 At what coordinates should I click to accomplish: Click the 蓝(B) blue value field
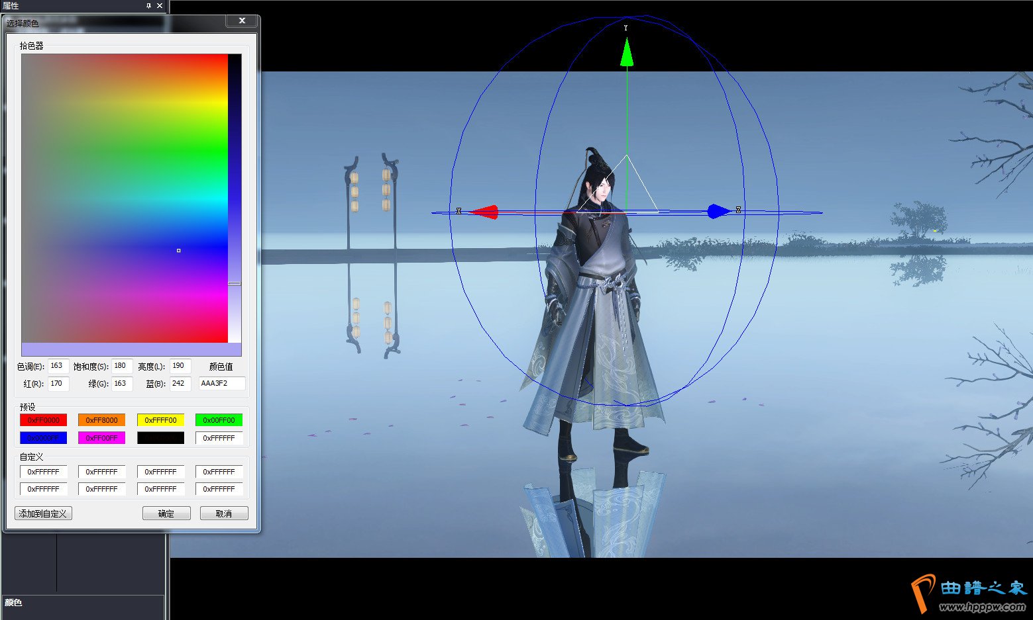(180, 384)
